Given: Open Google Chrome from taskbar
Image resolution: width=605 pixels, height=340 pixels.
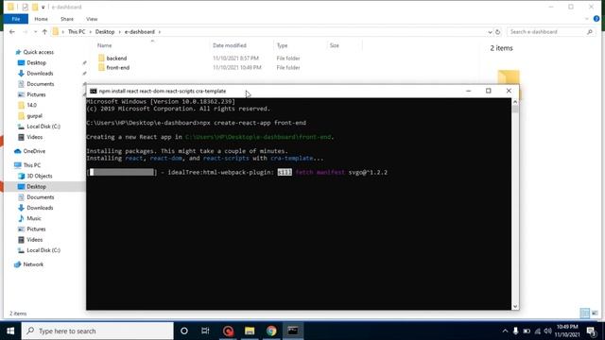Looking at the screenshot, I should coord(271,331).
